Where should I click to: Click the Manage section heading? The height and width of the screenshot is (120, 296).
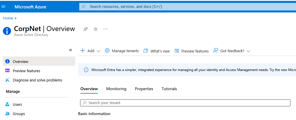click(x=13, y=92)
